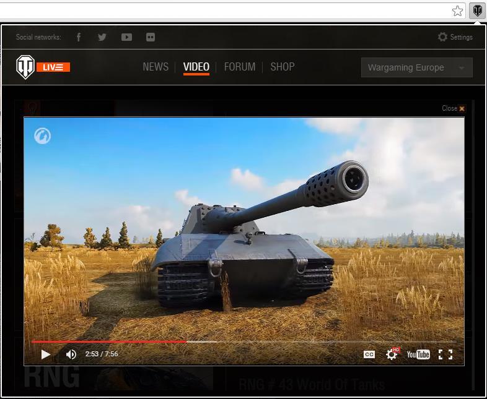The image size is (487, 399).
Task: Click the World of Tanks Live logo
Action: tap(43, 67)
